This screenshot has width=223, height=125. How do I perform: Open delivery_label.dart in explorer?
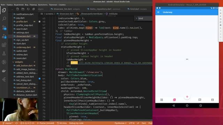click(x=25, y=91)
